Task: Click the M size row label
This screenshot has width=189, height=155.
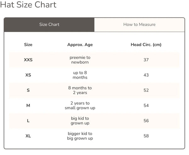Action: pos(28,106)
